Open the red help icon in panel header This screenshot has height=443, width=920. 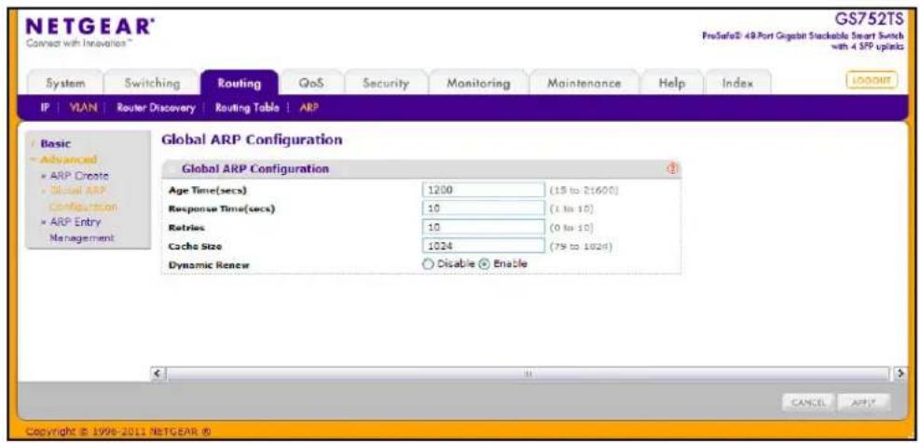click(x=672, y=168)
